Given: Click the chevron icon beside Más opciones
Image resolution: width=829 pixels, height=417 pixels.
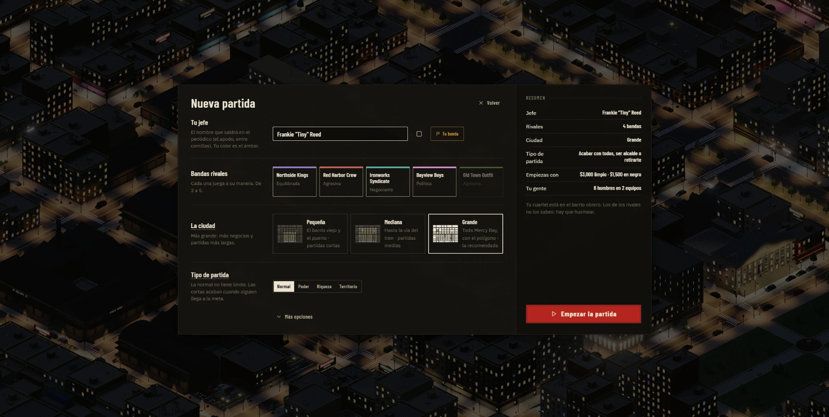Looking at the screenshot, I should coord(279,317).
